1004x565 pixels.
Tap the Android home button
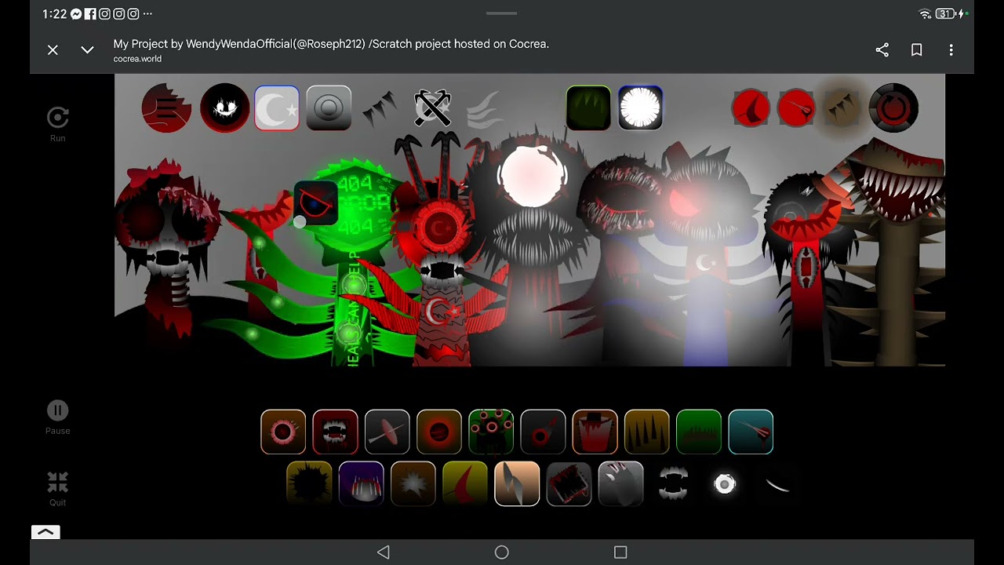click(x=502, y=552)
